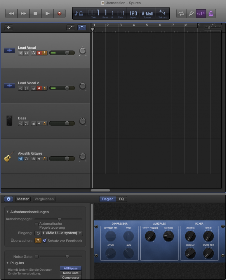Disable record-enable on Lead Vocal 2

39,88
